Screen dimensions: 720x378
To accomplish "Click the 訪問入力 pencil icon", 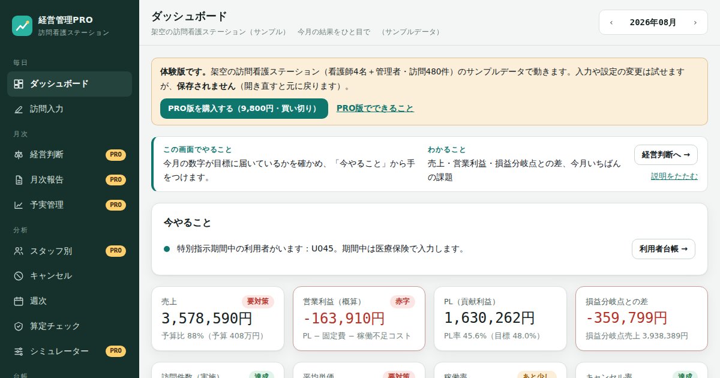I will pos(19,109).
